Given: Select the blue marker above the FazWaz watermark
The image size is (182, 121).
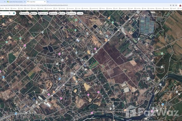Looking at the screenshot, I should pos(163,104).
